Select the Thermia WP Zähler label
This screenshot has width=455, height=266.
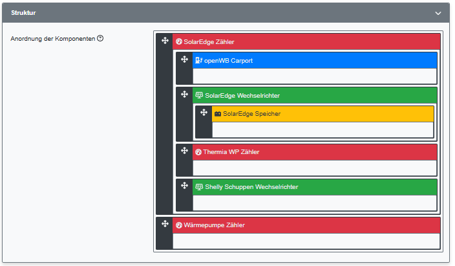coord(231,151)
